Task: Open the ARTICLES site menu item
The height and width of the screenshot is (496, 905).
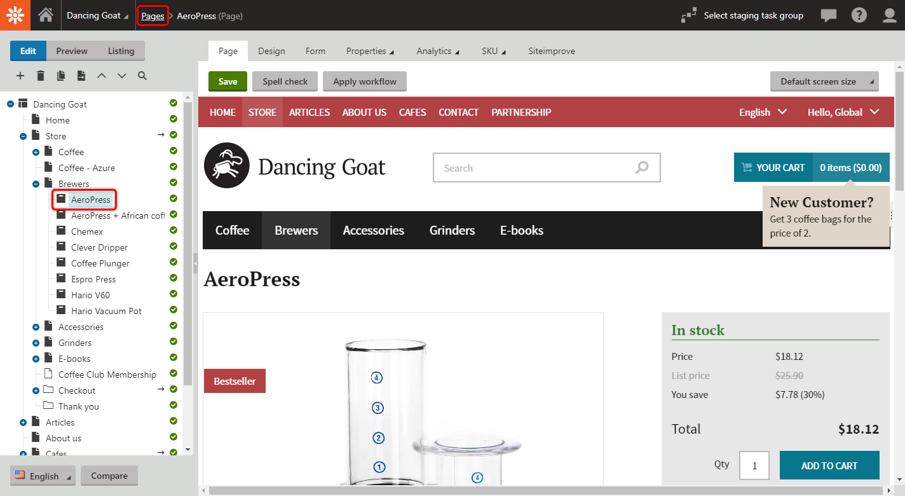Action: 310,112
